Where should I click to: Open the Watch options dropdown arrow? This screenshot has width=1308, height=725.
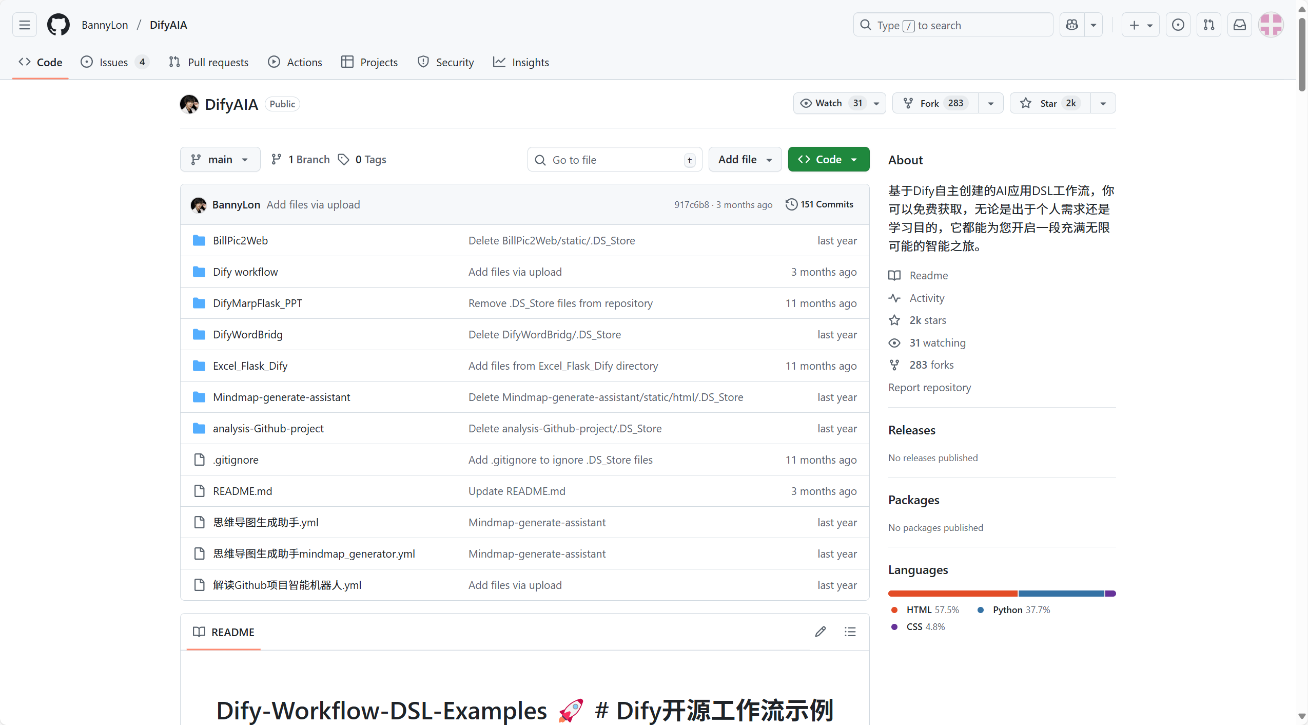[x=876, y=103]
